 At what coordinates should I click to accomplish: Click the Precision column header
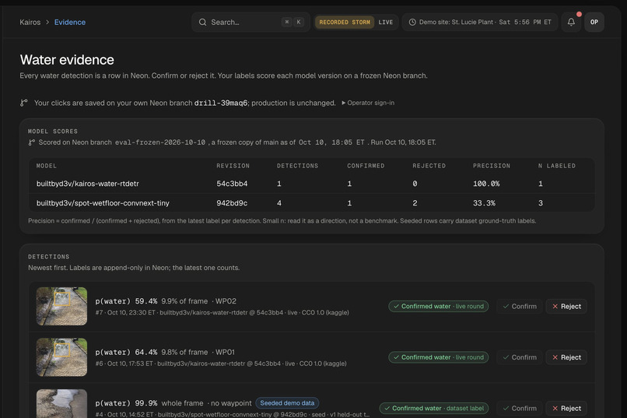tap(492, 166)
